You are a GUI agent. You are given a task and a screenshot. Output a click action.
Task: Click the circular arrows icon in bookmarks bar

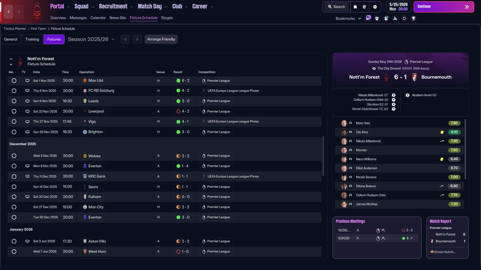(x=404, y=18)
